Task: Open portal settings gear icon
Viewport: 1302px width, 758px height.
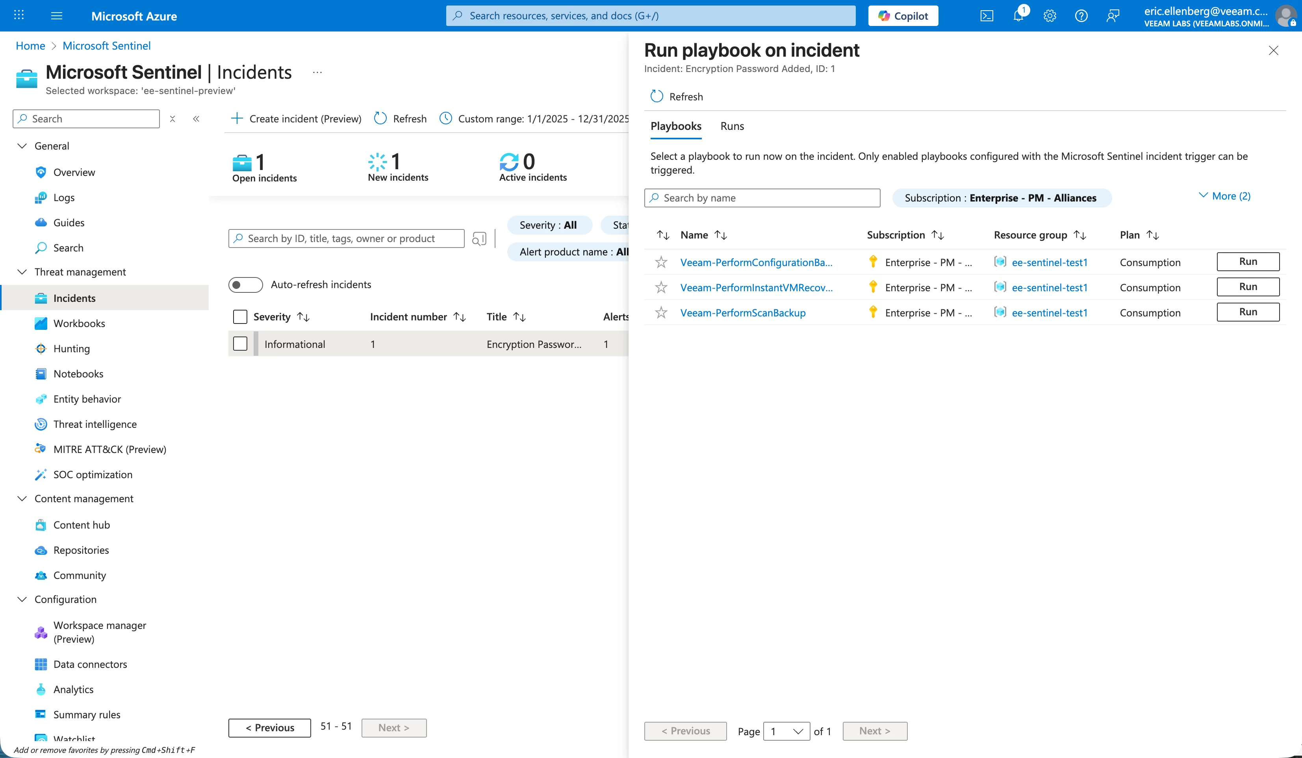Action: pos(1049,16)
